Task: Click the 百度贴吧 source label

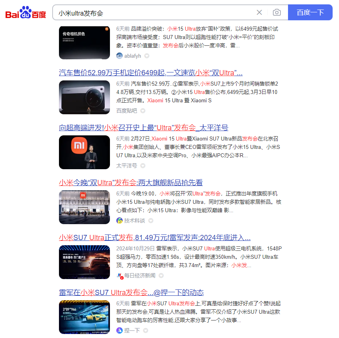Action: [x=126, y=111]
